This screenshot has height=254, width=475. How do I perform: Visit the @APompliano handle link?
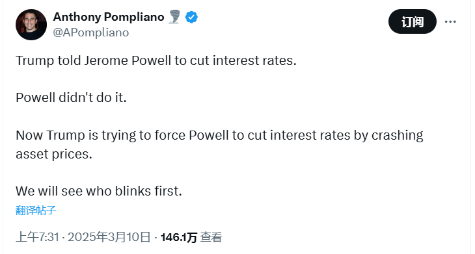click(91, 32)
